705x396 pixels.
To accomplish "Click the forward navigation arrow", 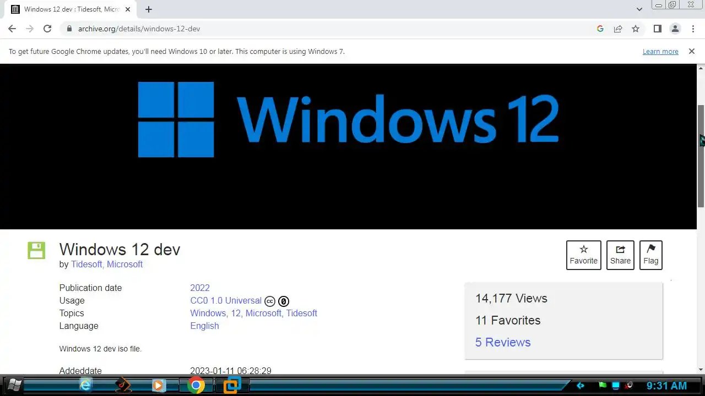I will 30,29.
